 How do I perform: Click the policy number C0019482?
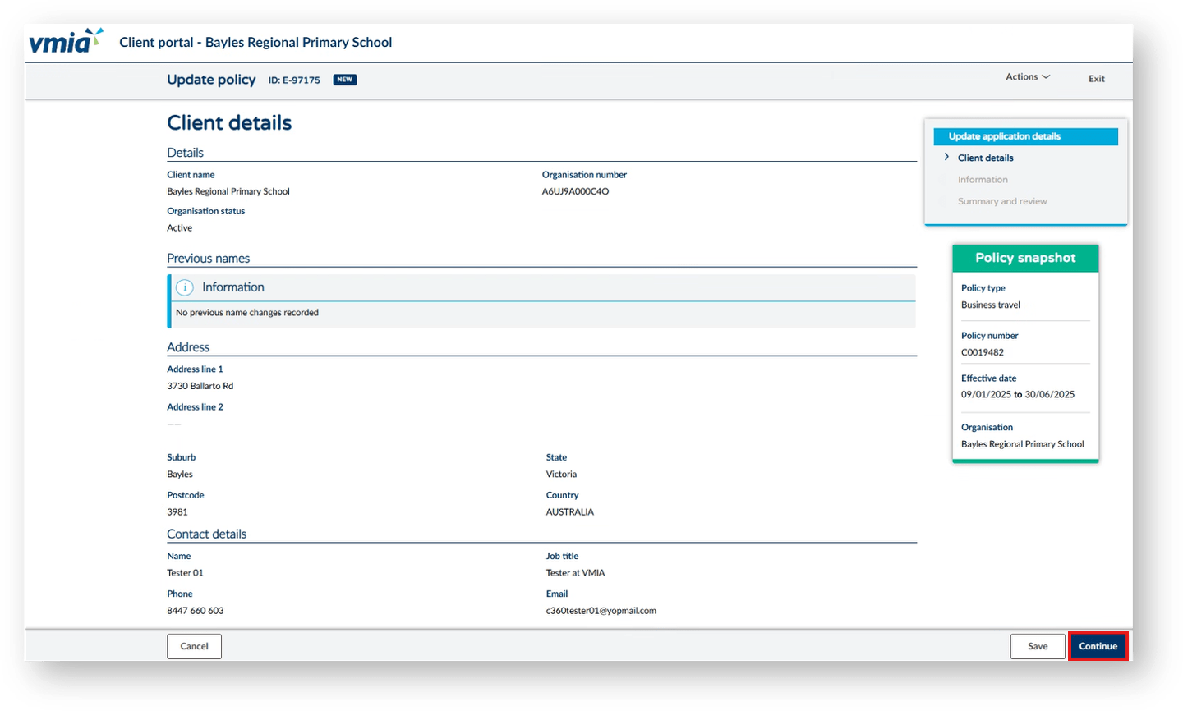(x=981, y=352)
